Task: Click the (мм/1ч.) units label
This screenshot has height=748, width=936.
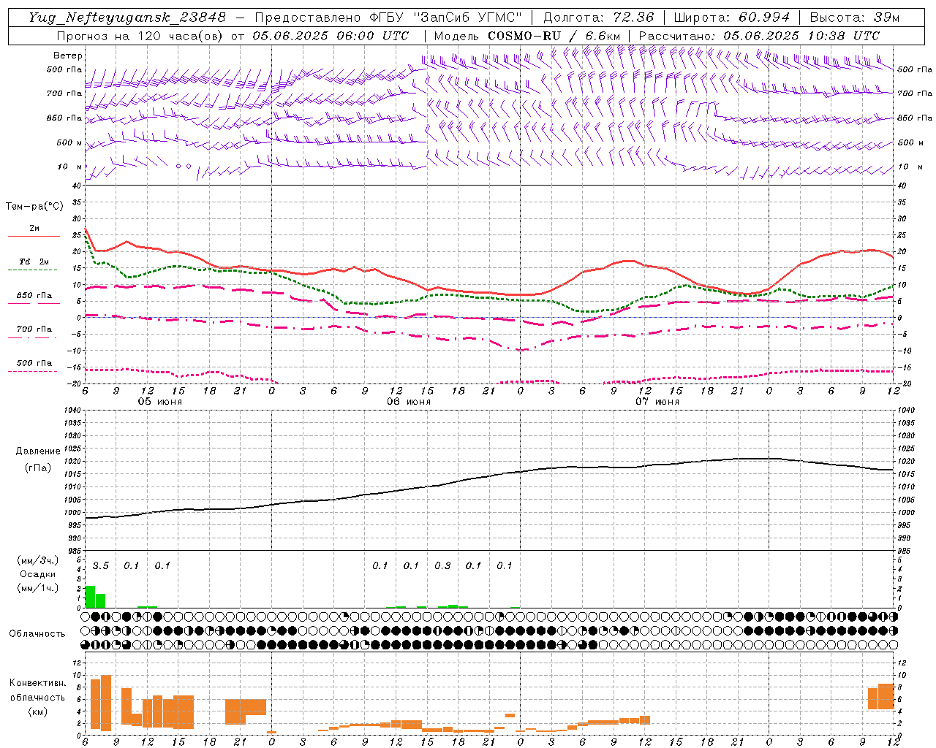Action: pyautogui.click(x=37, y=588)
